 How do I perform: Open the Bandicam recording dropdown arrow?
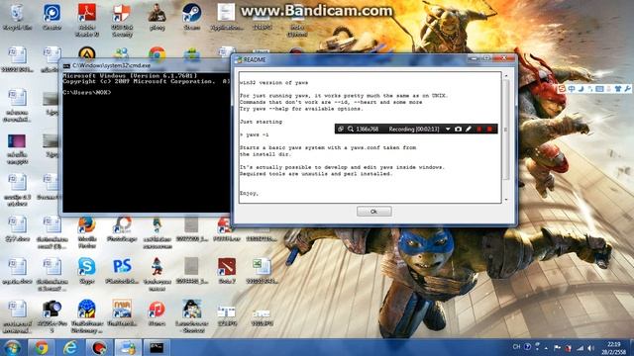448,129
